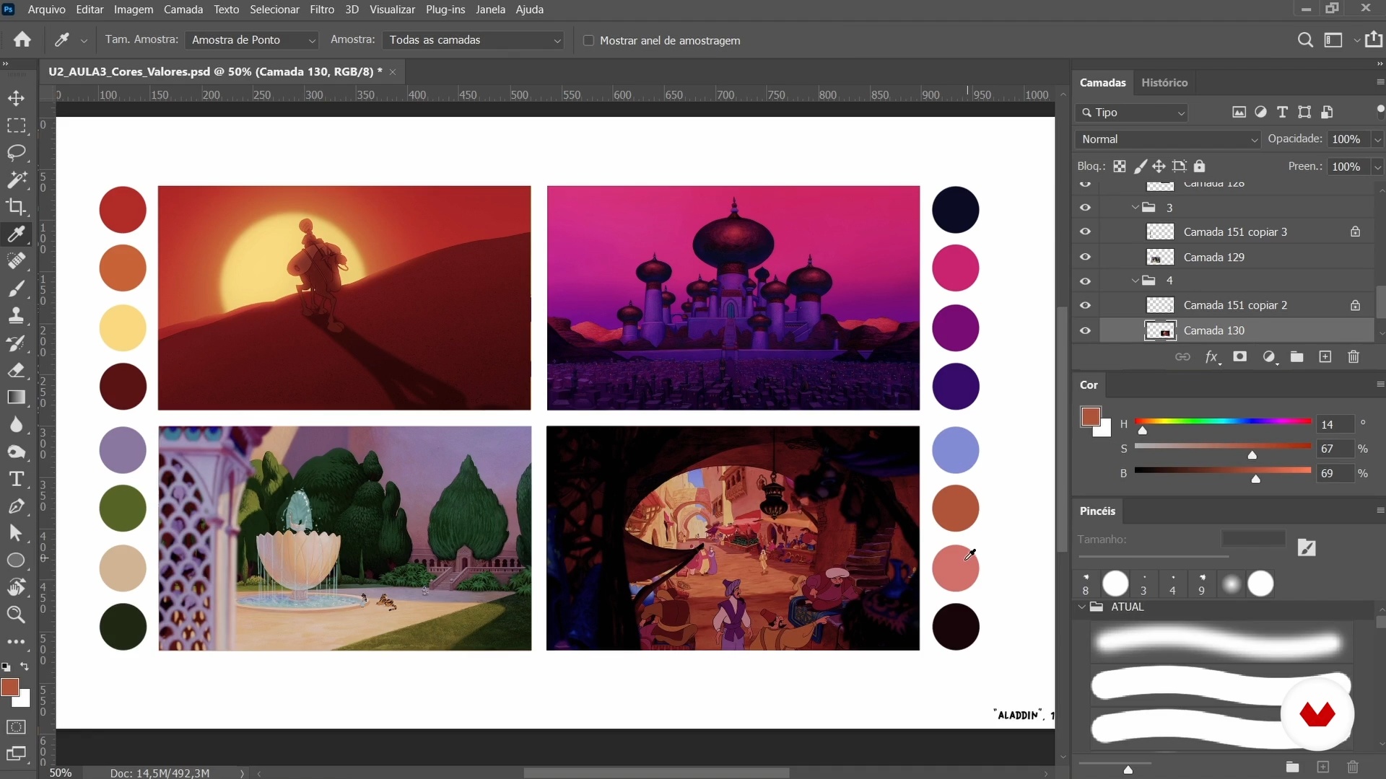Select the Eyedropper tool in toolbar

[x=16, y=234]
